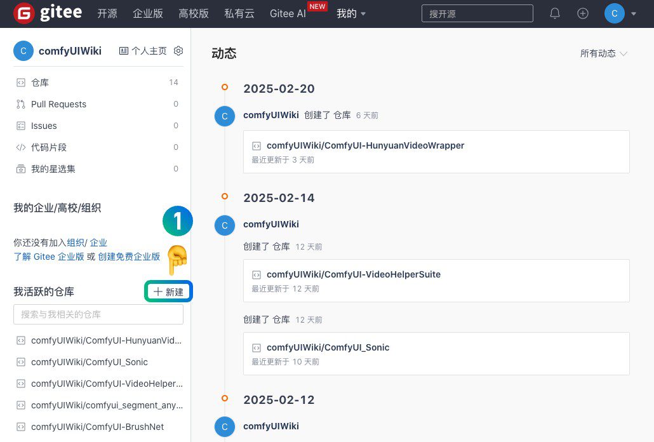Open the notifications bell
The image size is (654, 442).
pos(555,14)
